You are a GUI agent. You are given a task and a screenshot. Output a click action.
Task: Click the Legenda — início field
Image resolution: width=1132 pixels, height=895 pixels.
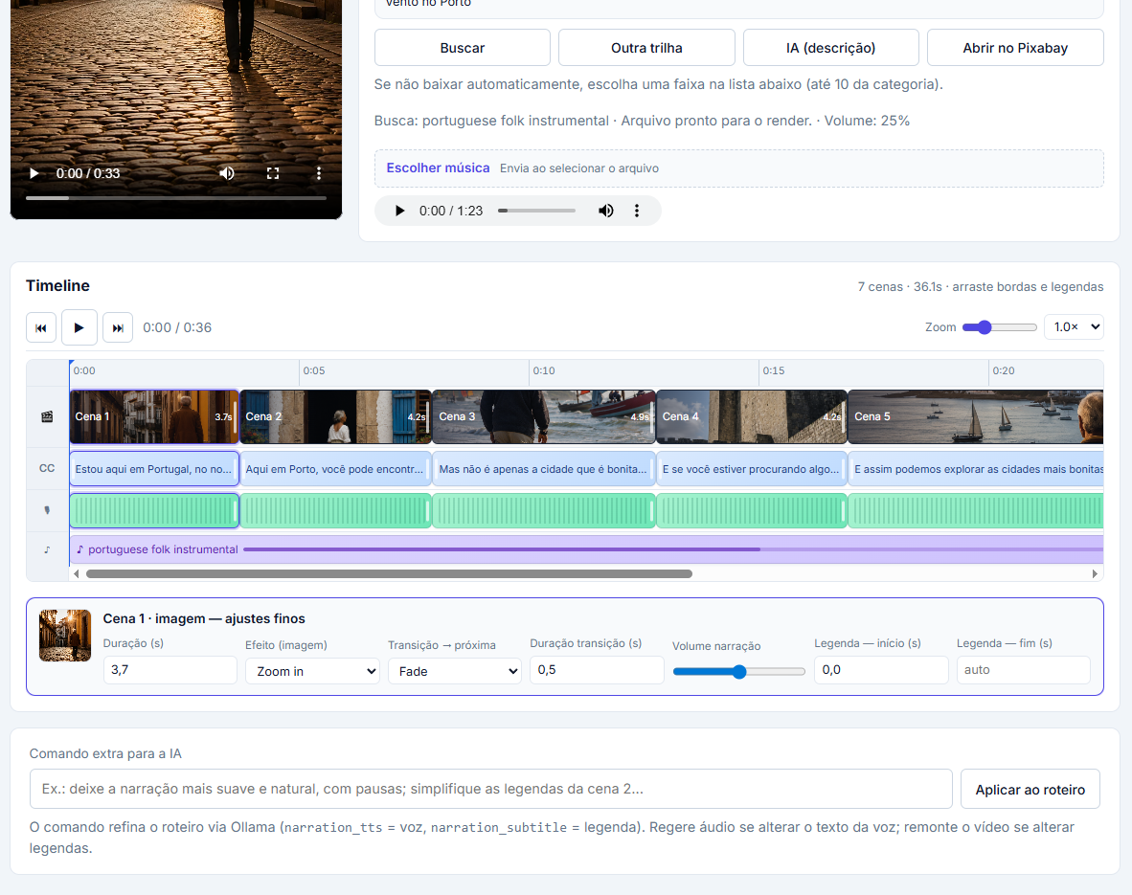click(881, 670)
